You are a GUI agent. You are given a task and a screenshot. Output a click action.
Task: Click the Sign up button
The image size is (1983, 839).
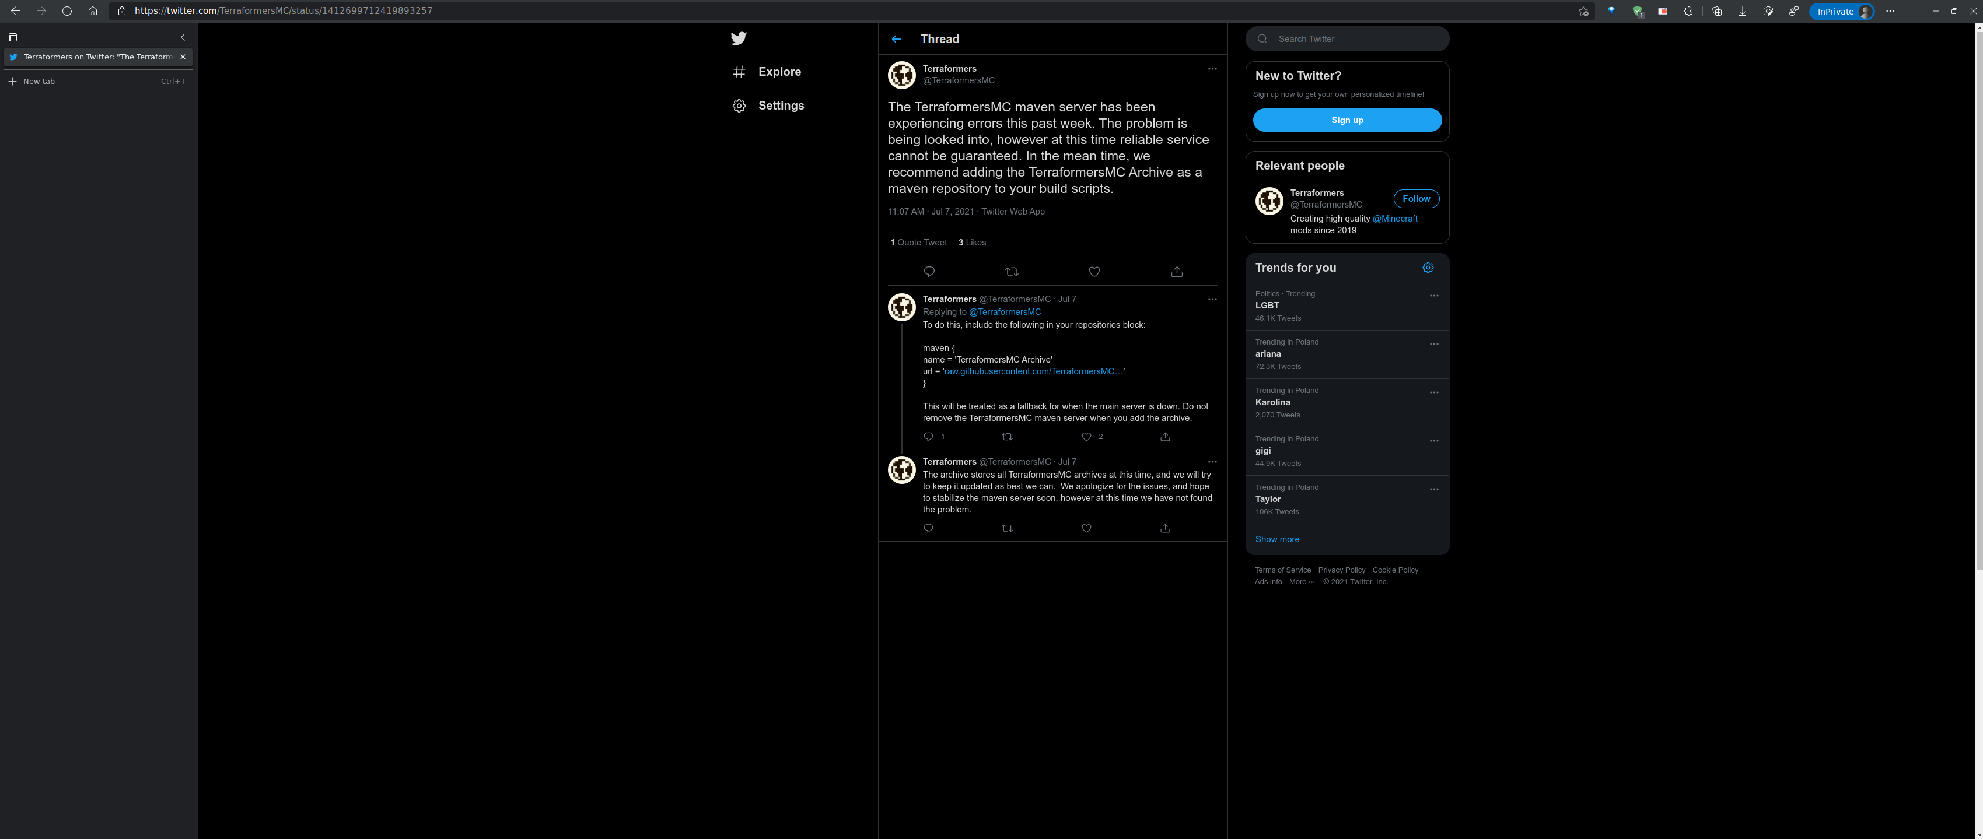[x=1347, y=120]
